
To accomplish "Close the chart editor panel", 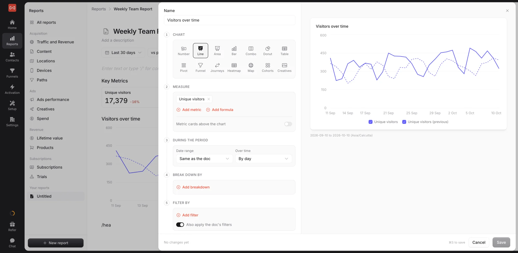I will click(507, 11).
